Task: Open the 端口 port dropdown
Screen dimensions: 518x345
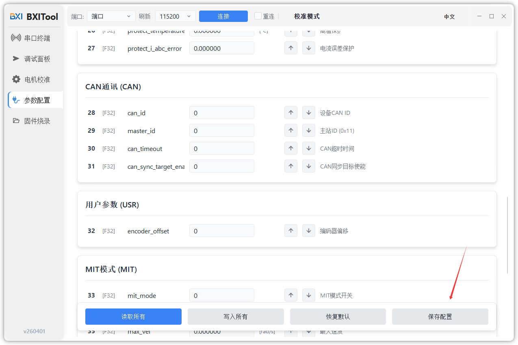Action: pyautogui.click(x=111, y=16)
